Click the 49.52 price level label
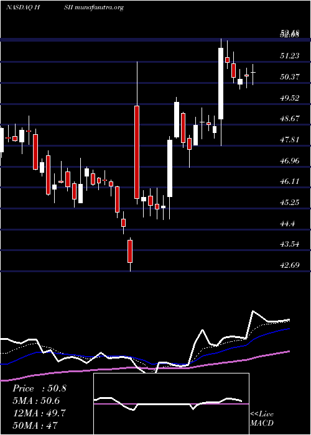Screen dimensions: 311x435 290,98
